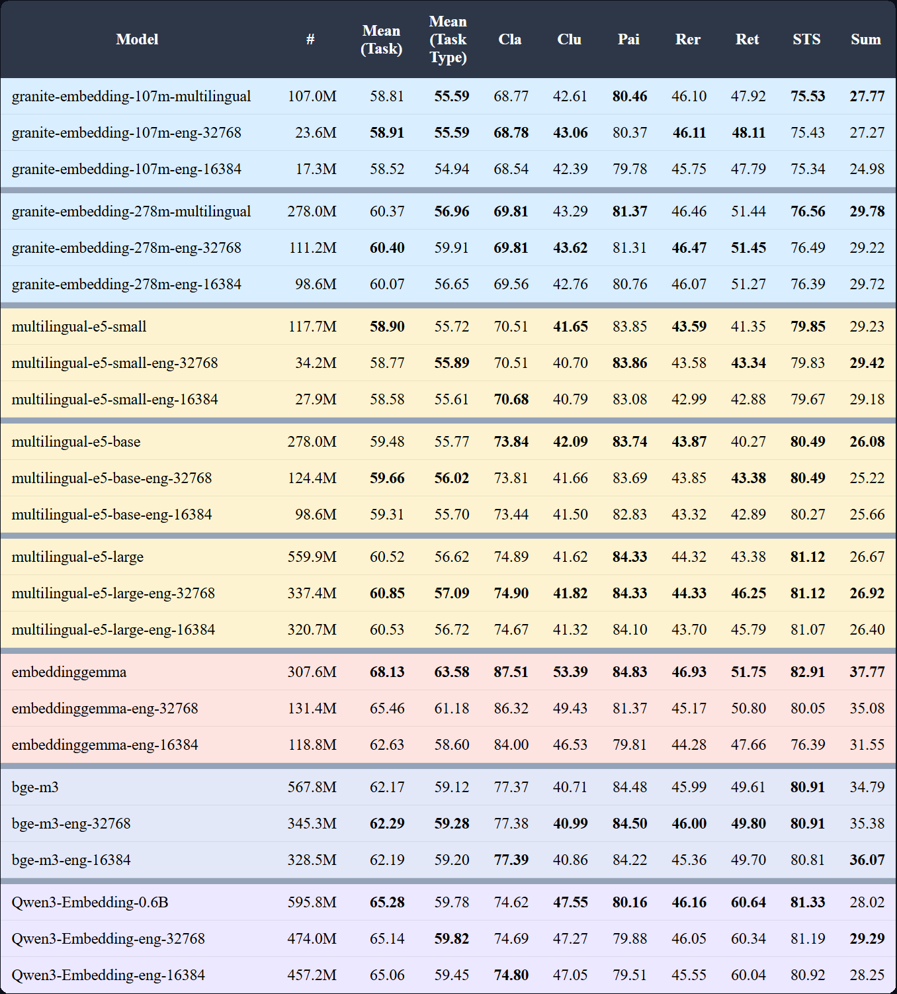This screenshot has height=994, width=897.
Task: Click 23.6M parameter count cell
Action: point(316,133)
